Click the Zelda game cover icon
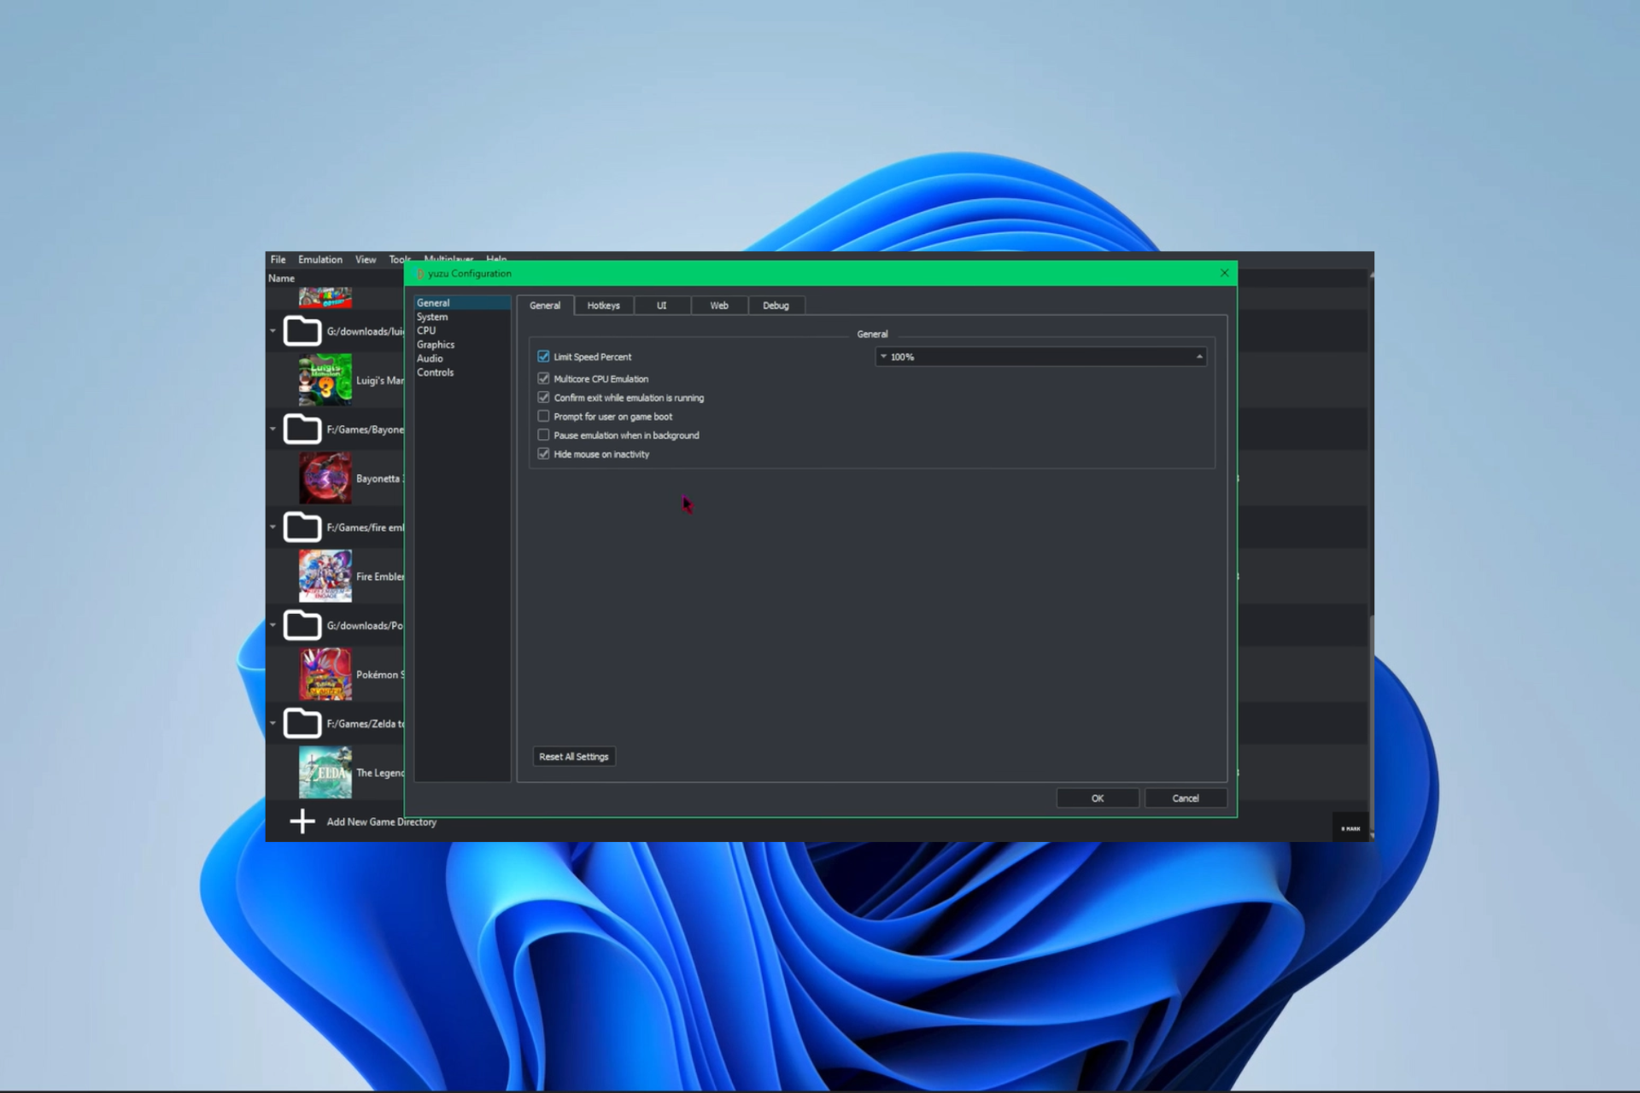This screenshot has width=1640, height=1093. tap(325, 773)
